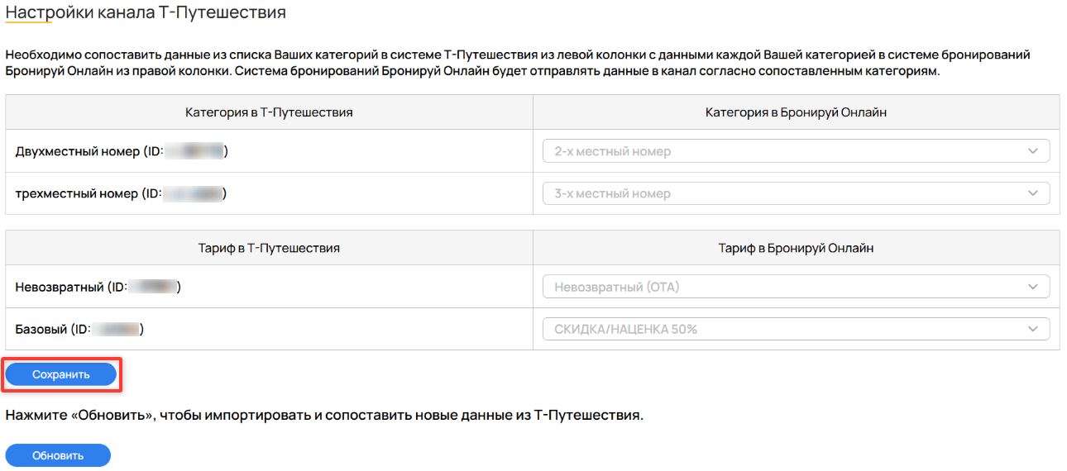Click the Сохранить button
The image size is (1067, 471).
(x=60, y=374)
